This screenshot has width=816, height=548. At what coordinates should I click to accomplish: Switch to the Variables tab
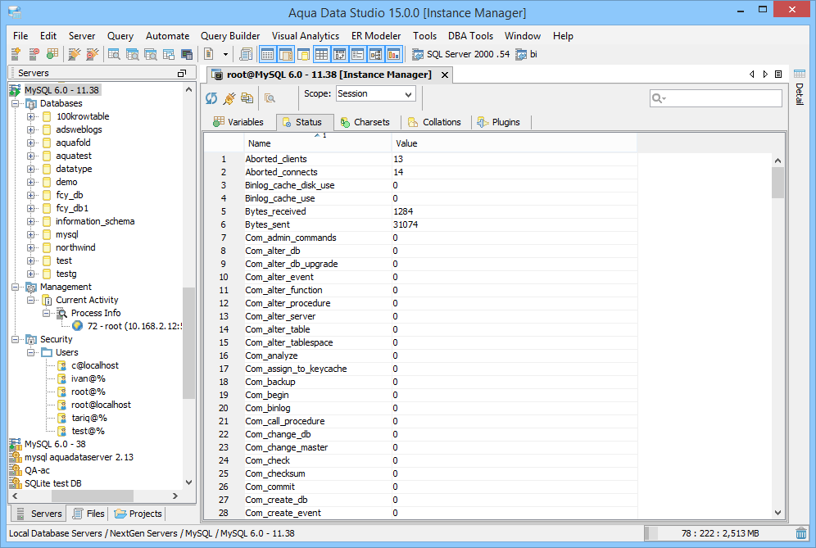(x=239, y=122)
